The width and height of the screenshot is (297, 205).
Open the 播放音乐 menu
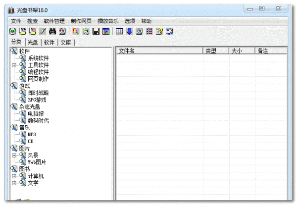[x=108, y=21]
